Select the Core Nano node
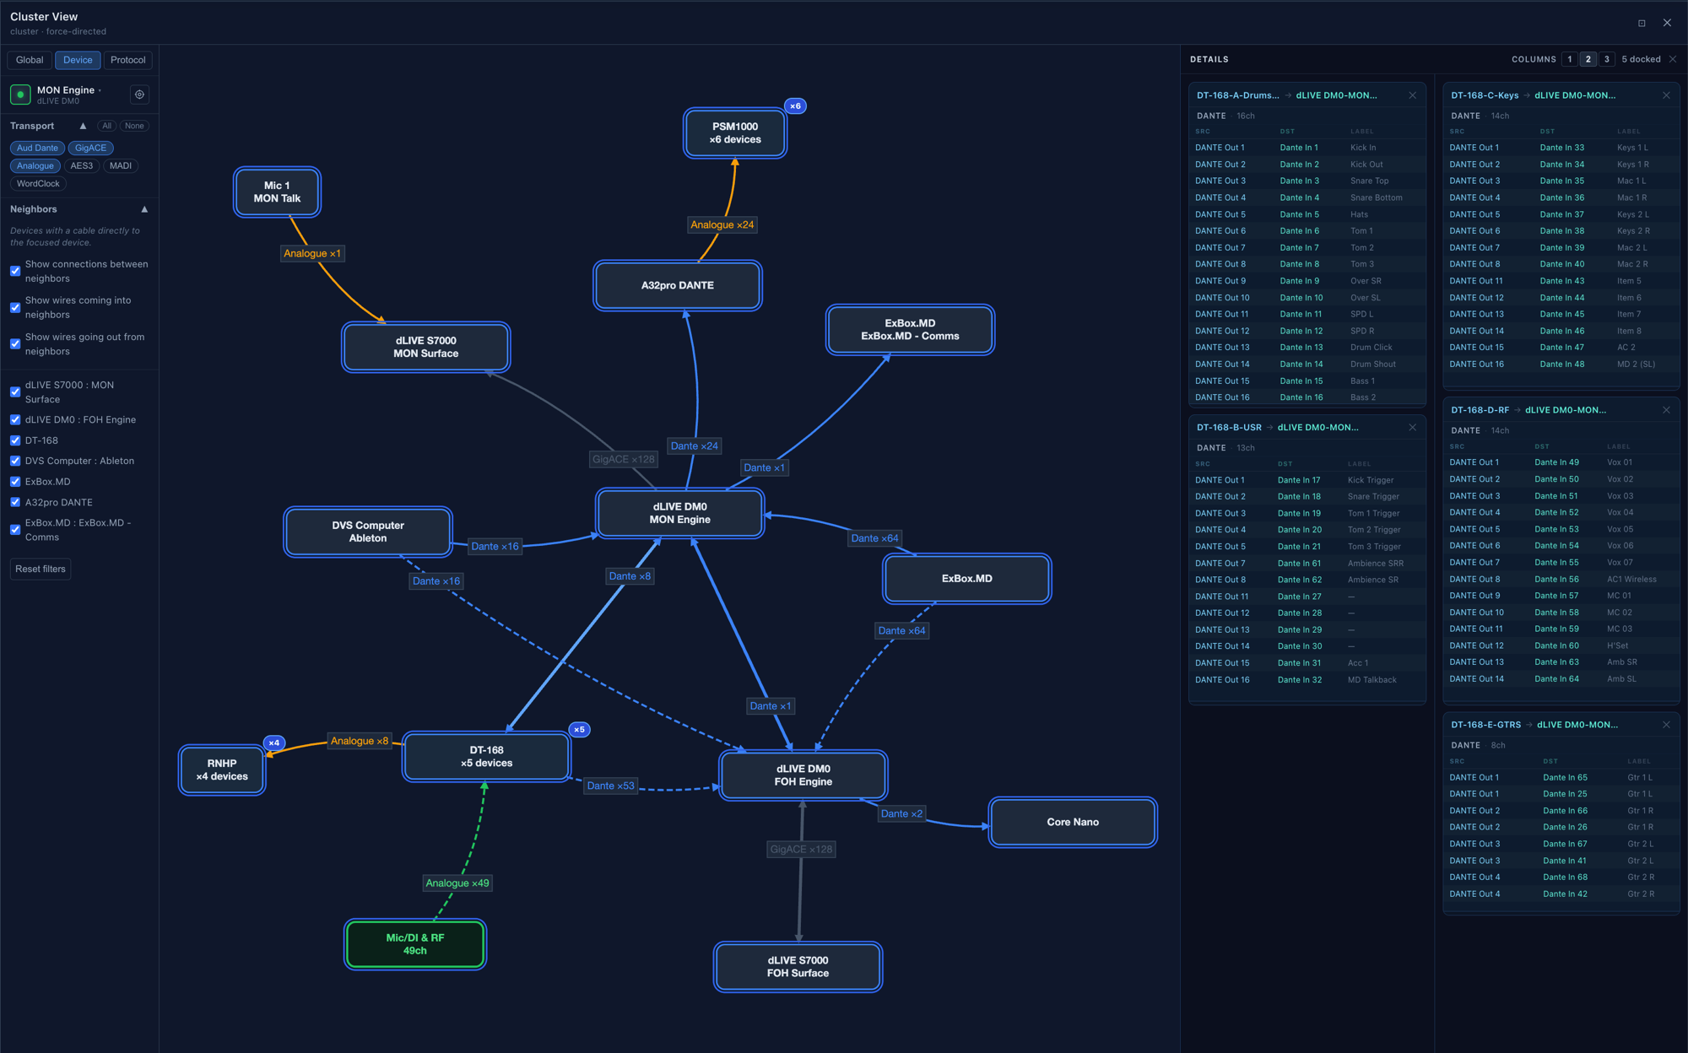Image resolution: width=1688 pixels, height=1053 pixels. [1073, 823]
